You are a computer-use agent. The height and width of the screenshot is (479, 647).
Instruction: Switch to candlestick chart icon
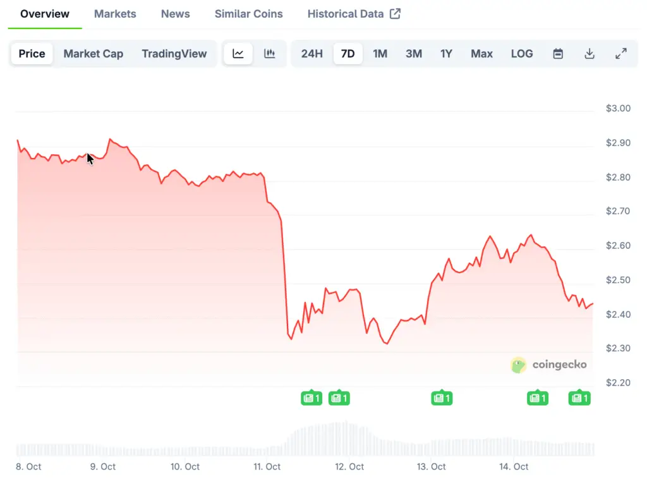coord(270,54)
